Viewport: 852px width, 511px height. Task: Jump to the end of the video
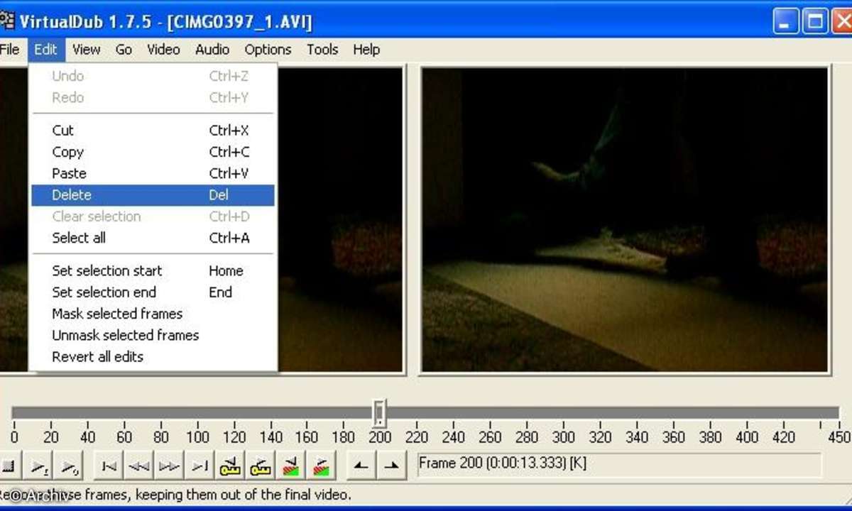pos(200,466)
